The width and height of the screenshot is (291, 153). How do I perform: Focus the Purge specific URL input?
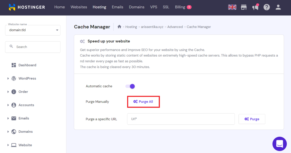[x=181, y=119]
